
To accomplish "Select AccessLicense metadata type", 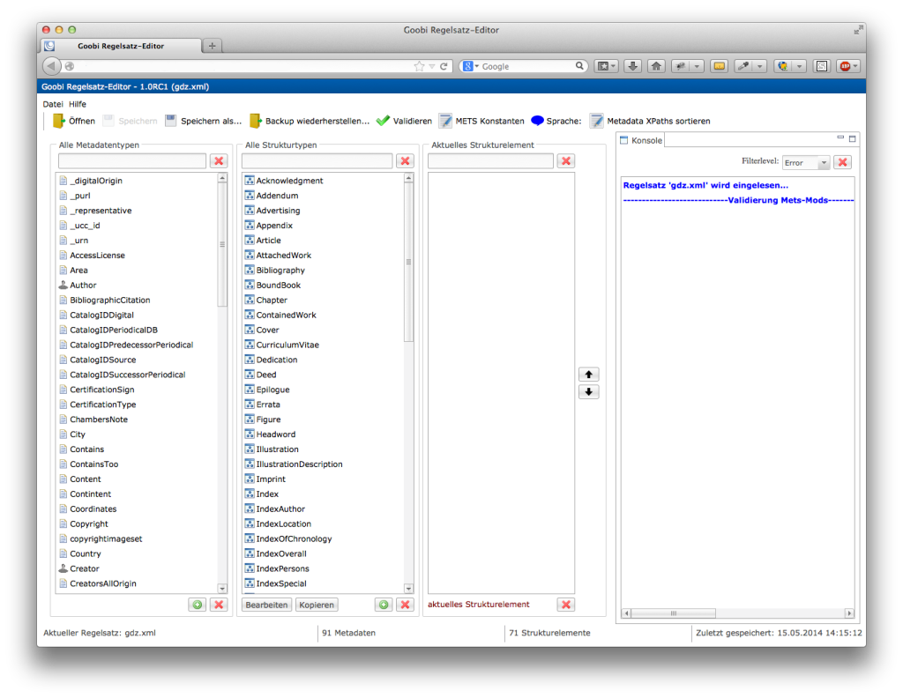I will click(x=97, y=256).
